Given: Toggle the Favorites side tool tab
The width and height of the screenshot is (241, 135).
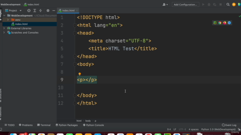Looking at the screenshot, I should pos(1,113).
